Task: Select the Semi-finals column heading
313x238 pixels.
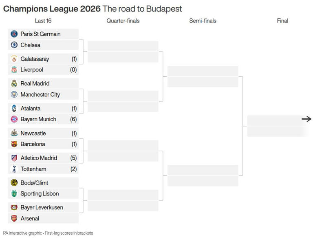Action: [203, 21]
